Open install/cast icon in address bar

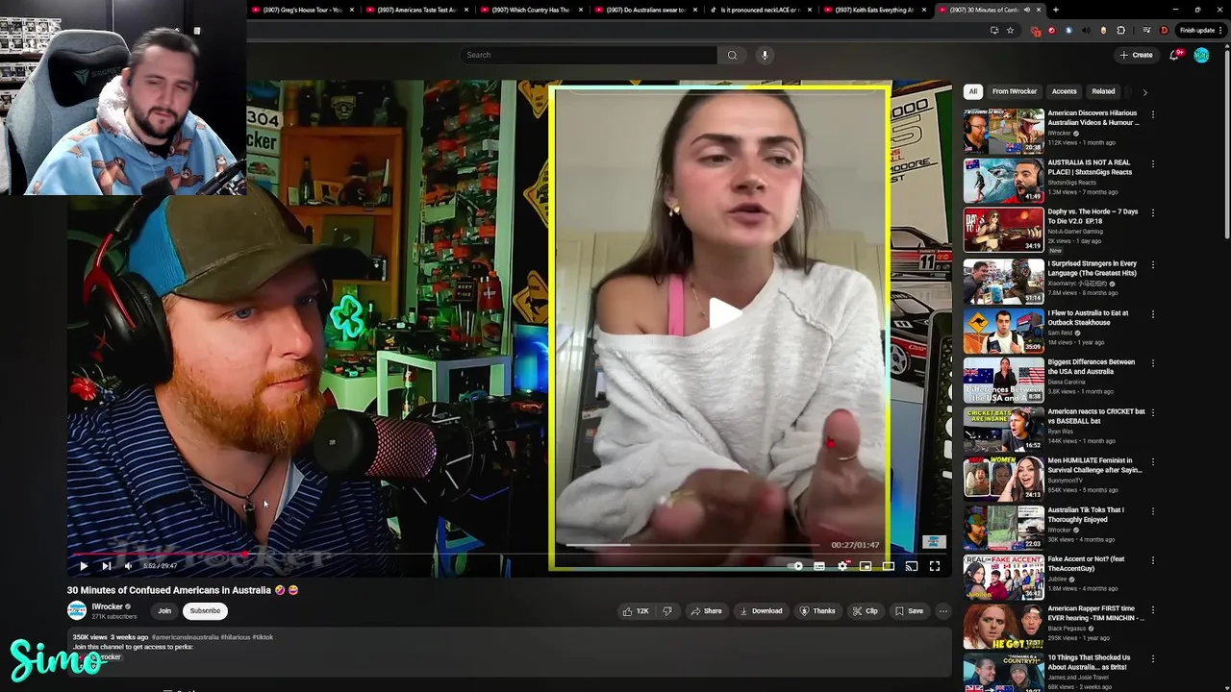993,31
